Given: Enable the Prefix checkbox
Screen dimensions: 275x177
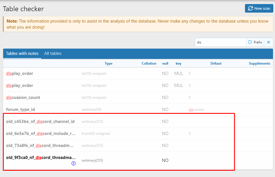Looking at the screenshot, I should coord(250,42).
